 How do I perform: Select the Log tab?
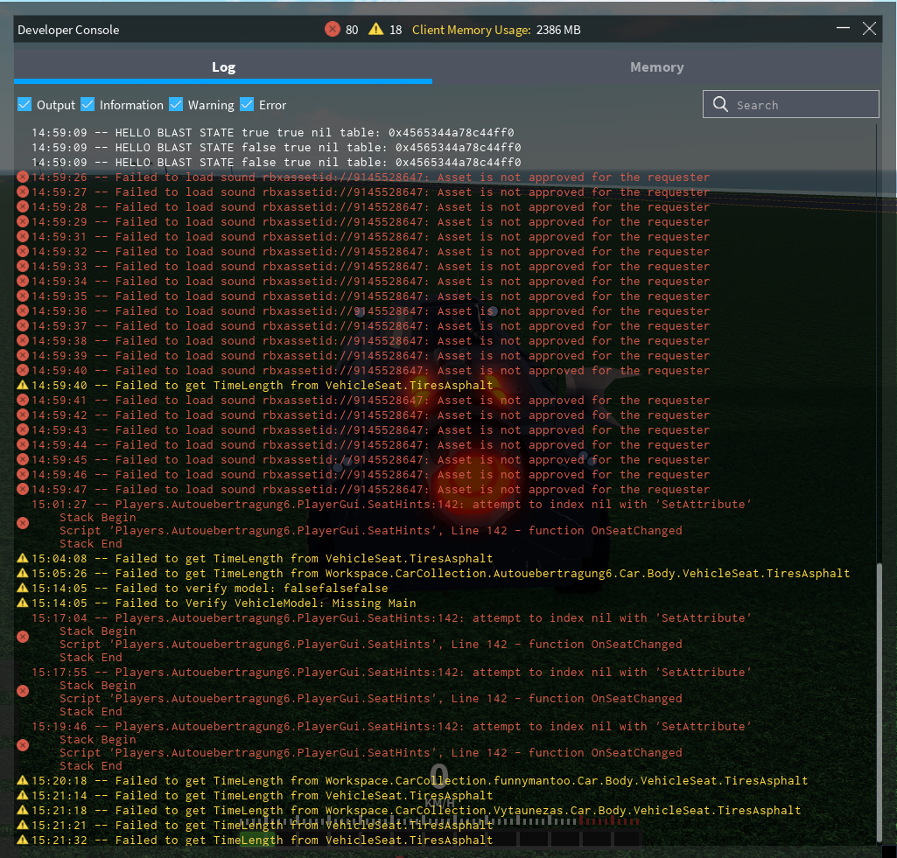223,67
